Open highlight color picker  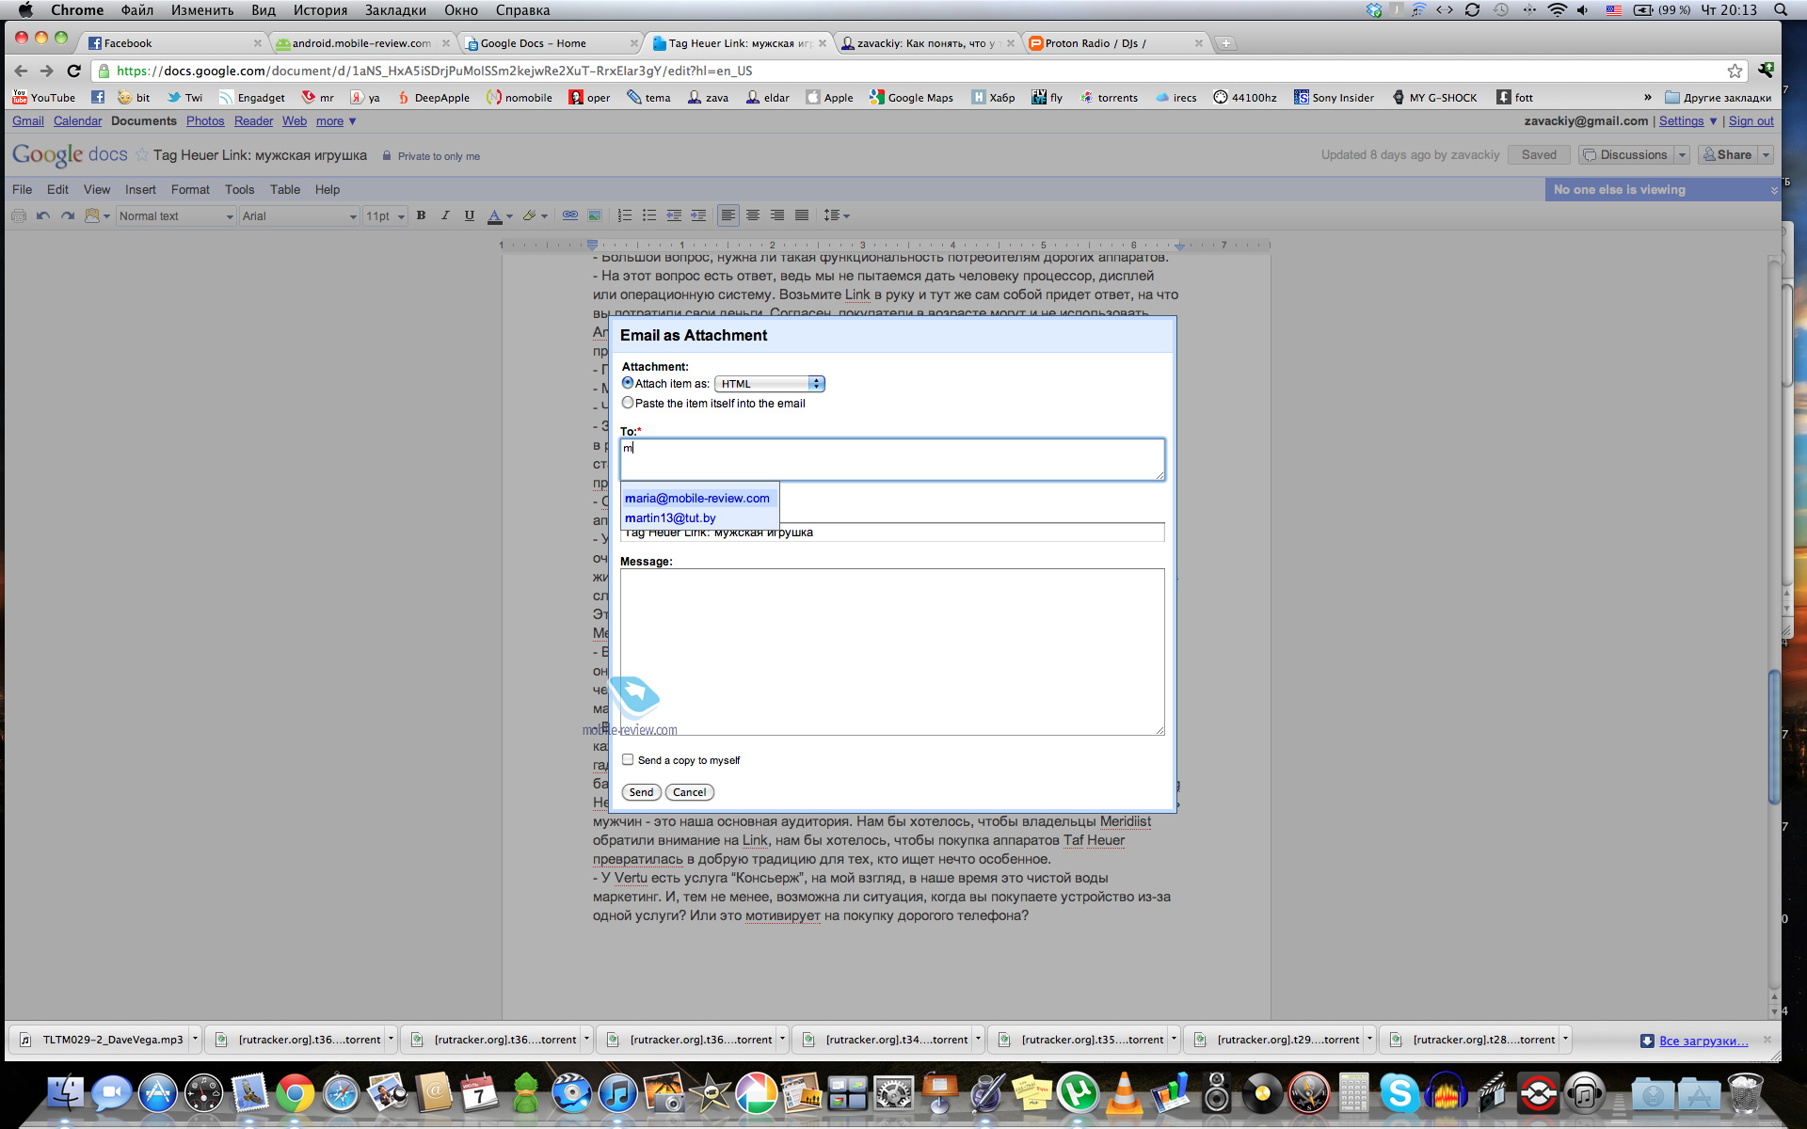tap(535, 215)
